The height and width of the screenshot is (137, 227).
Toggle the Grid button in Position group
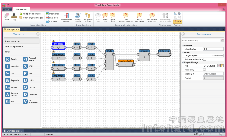(x=177, y=22)
